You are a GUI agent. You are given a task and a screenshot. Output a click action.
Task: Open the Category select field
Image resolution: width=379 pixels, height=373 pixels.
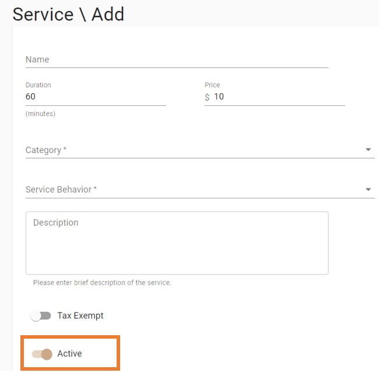click(200, 150)
